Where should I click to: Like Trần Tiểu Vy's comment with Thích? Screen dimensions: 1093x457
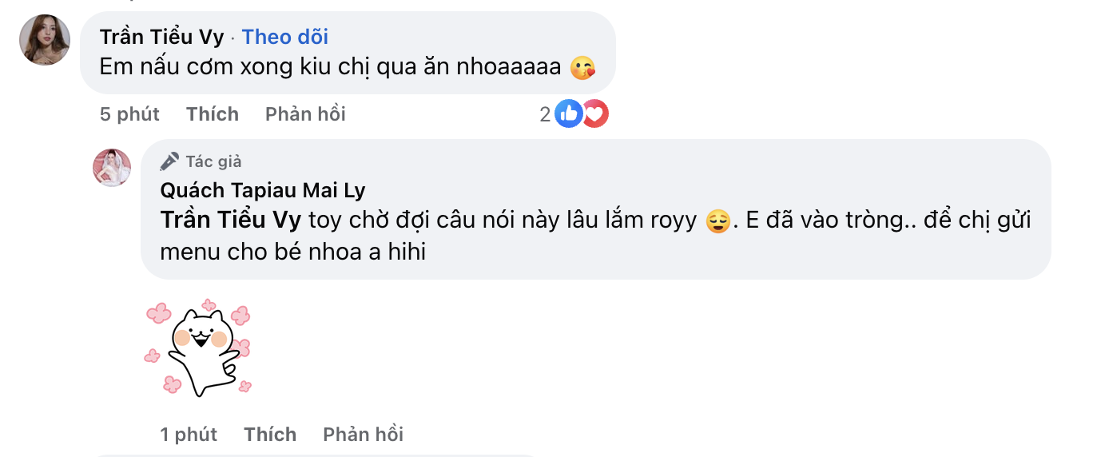213,114
